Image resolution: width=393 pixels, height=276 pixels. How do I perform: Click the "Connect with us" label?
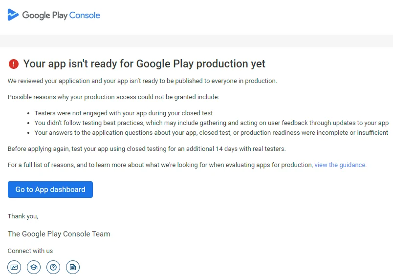(30, 251)
